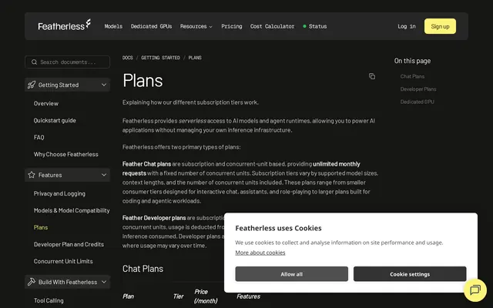Open FAQ in the sidebar
Screen dimensions: 493x308
pyautogui.click(x=39, y=137)
